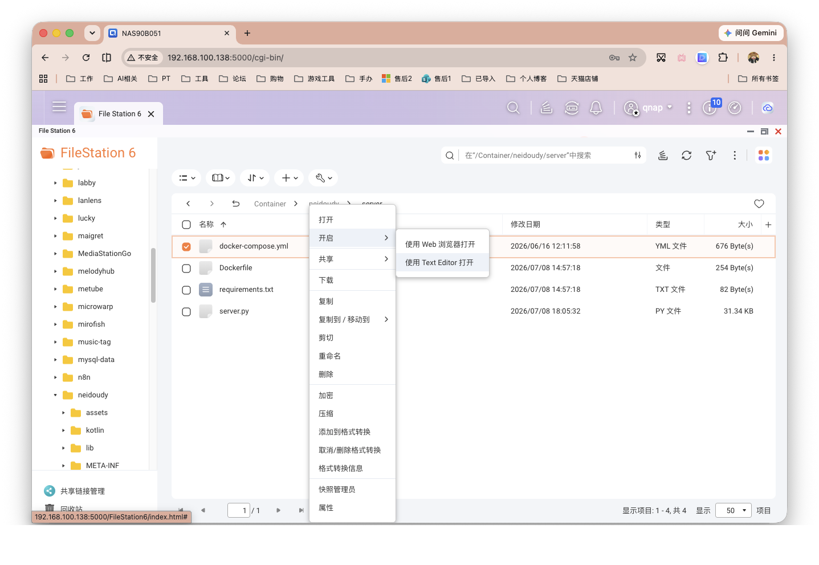The width and height of the screenshot is (819, 565).
Task: Open background tasks stack icon in header
Action: click(546, 108)
